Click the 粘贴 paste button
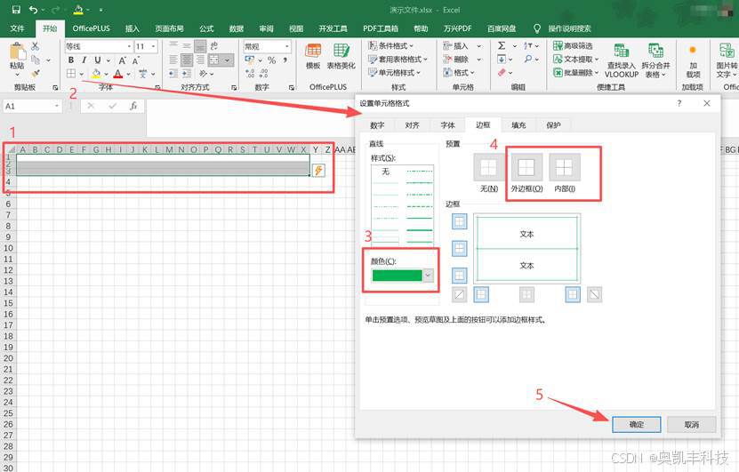The height and width of the screenshot is (472, 739). point(17,60)
